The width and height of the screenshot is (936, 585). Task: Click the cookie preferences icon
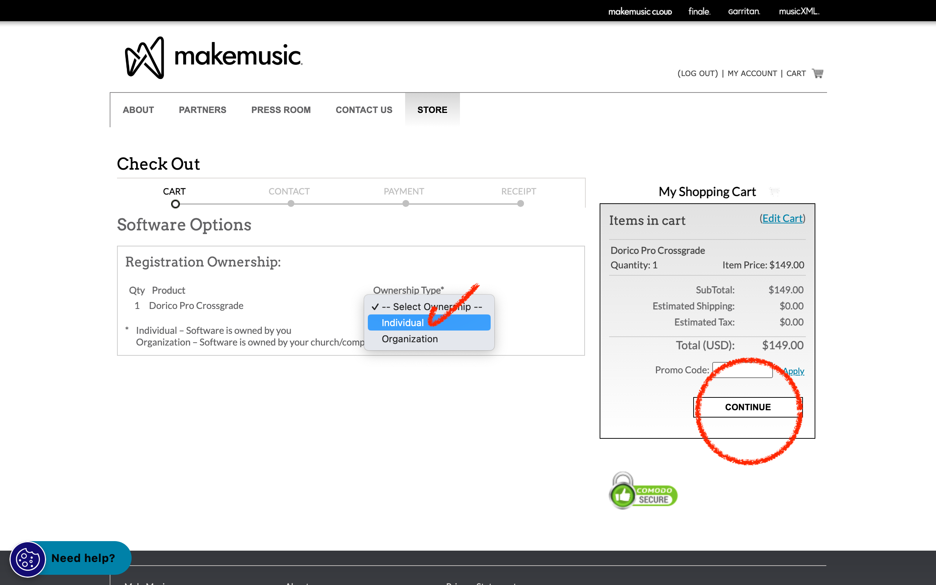tap(27, 559)
